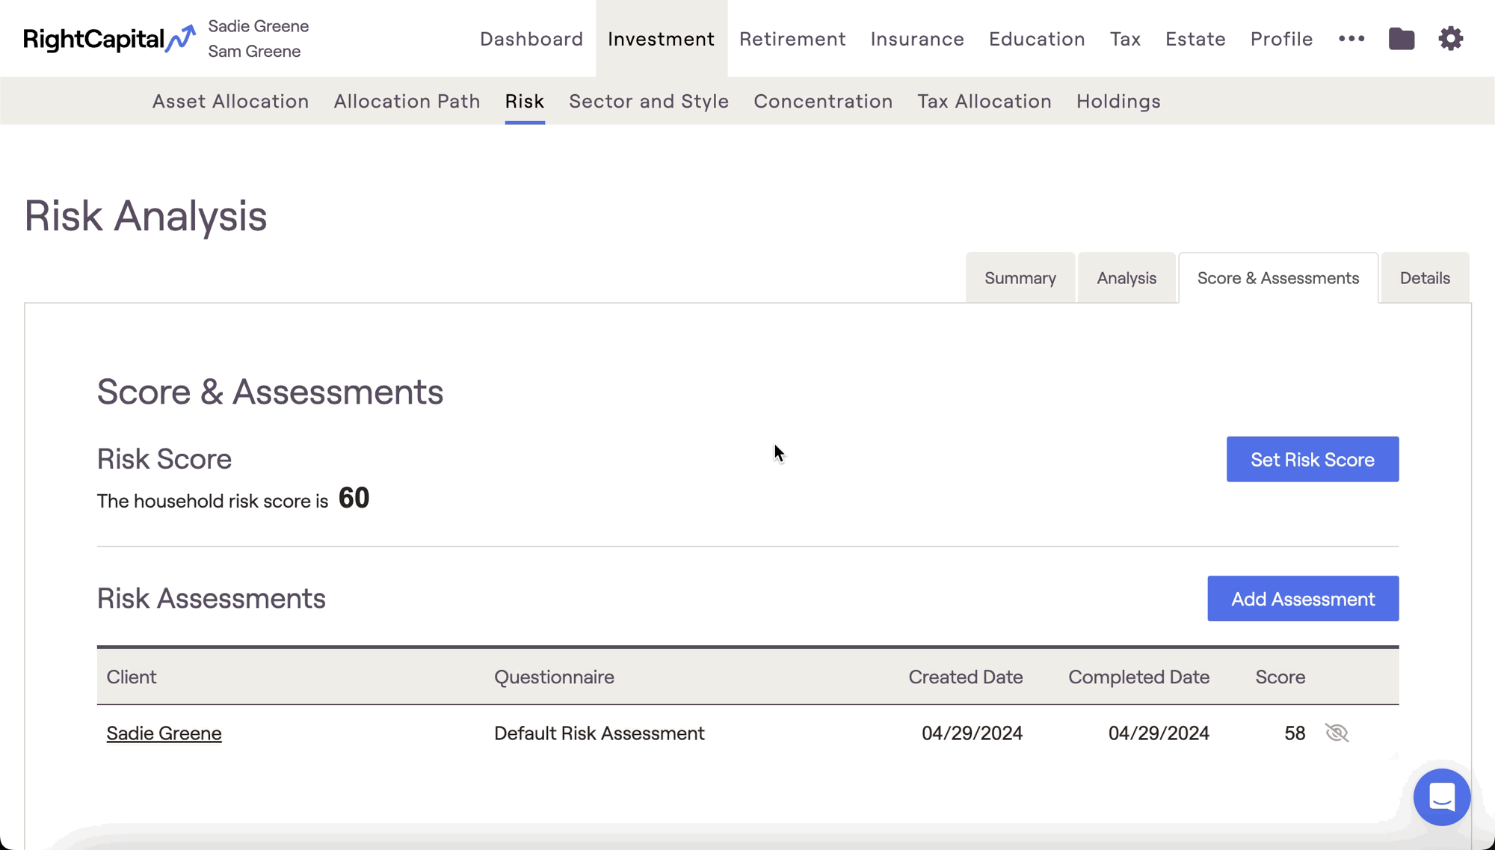The height and width of the screenshot is (850, 1495).
Task: Select the Sadie Greene Sam Greene client name
Action: point(258,39)
